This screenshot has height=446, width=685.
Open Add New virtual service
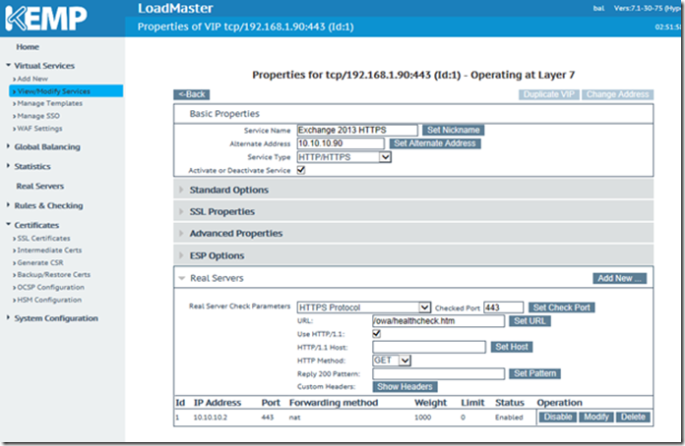click(x=32, y=79)
